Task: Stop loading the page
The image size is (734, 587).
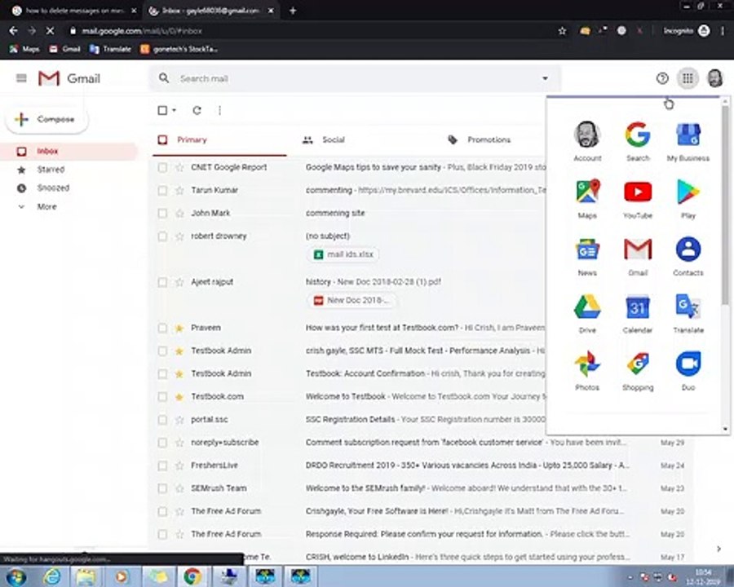Action: [x=50, y=31]
